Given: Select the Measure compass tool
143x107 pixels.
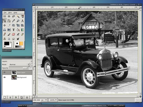Looking at the screenshot, I should (x=22, y=21).
